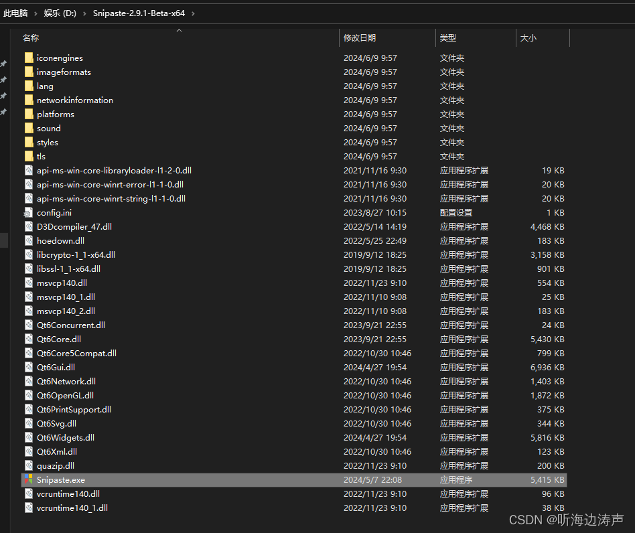This screenshot has width=635, height=533.
Task: Click the D3Dcompiler_47.dll file icon
Action: (x=29, y=226)
